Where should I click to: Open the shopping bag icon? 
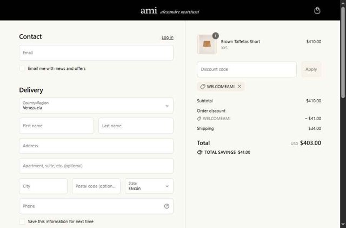(317, 10)
